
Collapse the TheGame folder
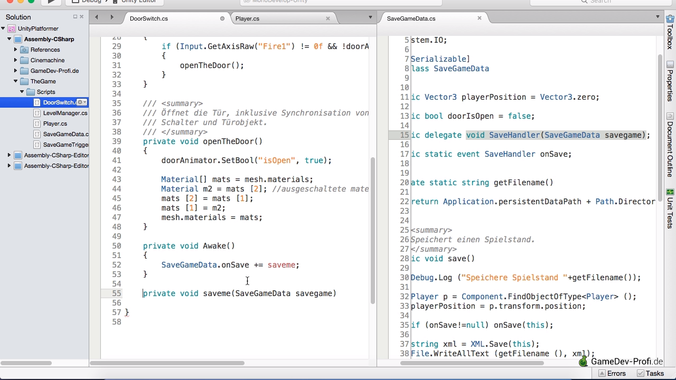[x=16, y=81]
